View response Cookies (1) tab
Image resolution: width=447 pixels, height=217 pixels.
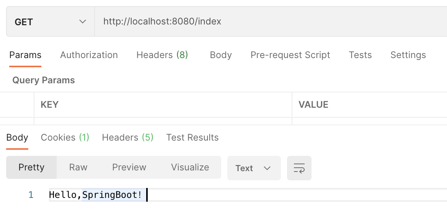coord(65,138)
